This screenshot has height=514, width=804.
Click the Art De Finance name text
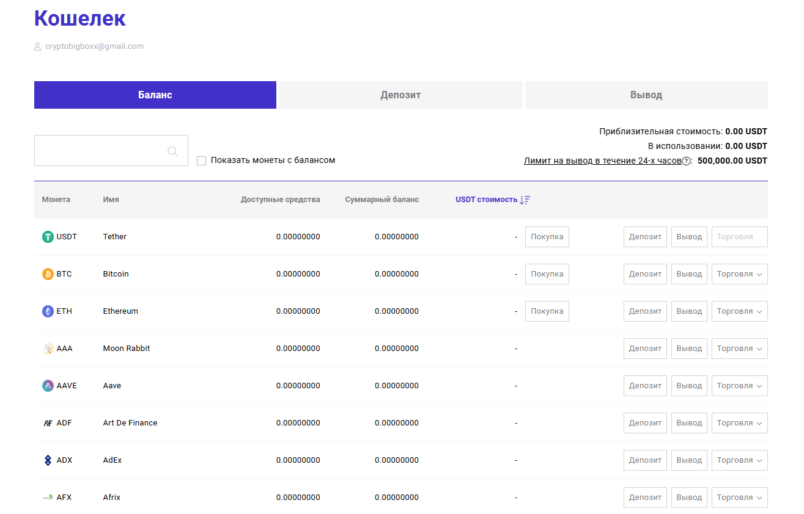[x=130, y=423]
